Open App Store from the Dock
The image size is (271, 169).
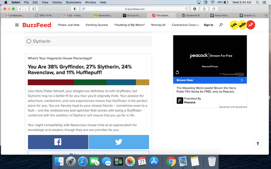click(x=154, y=161)
